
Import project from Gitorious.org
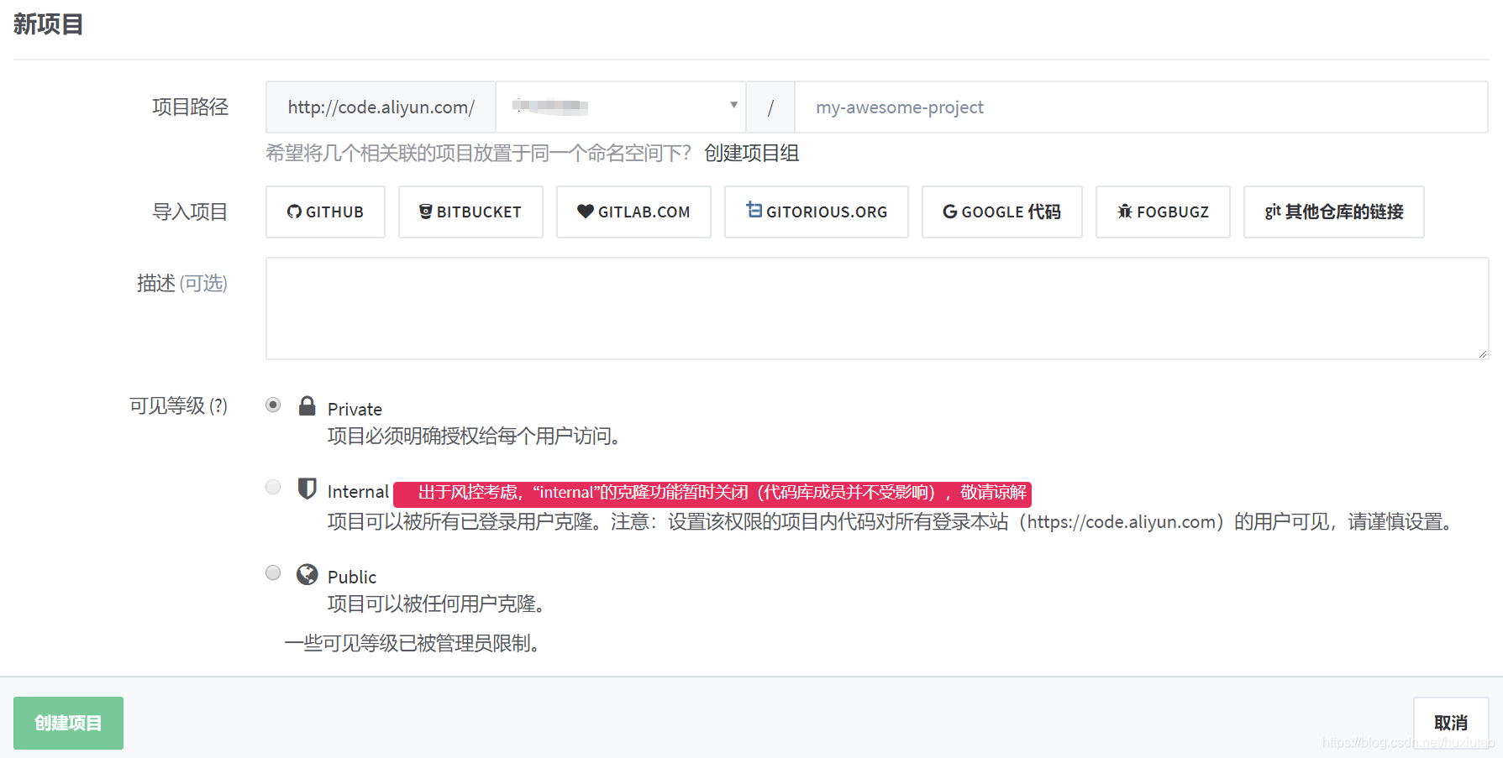(x=817, y=212)
